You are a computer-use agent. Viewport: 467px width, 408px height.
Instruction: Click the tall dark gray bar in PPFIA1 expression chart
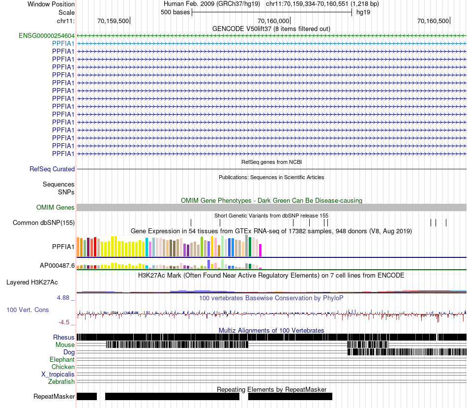(x=247, y=246)
